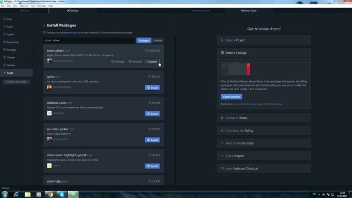Switch to Skype in taskbar

coord(62,194)
